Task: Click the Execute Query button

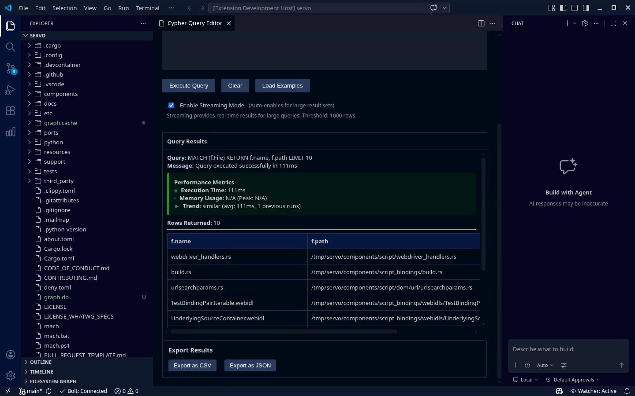Action: (189, 85)
